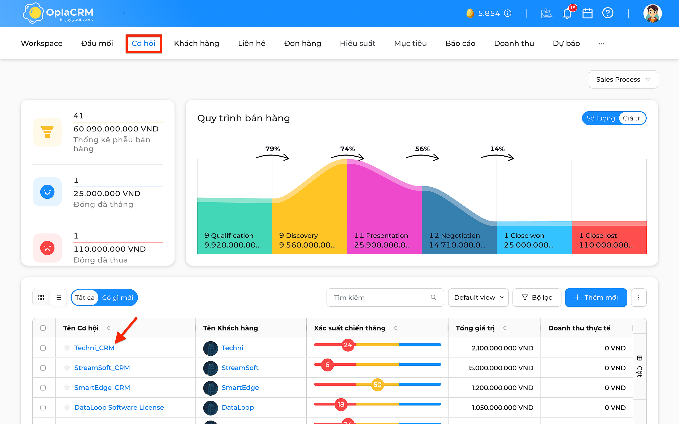Click the search magnifier icon
The height and width of the screenshot is (424, 679).
[433, 298]
